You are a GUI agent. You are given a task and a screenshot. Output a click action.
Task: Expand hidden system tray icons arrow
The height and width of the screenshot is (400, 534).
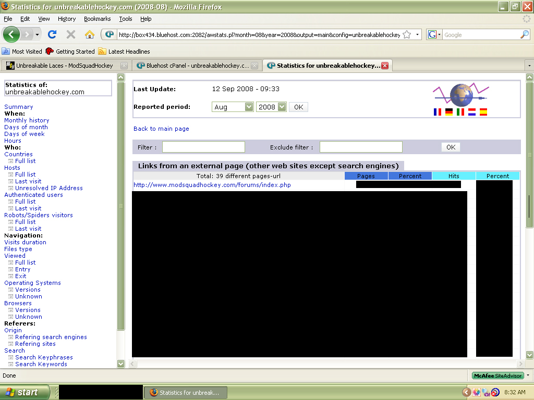pyautogui.click(x=466, y=392)
